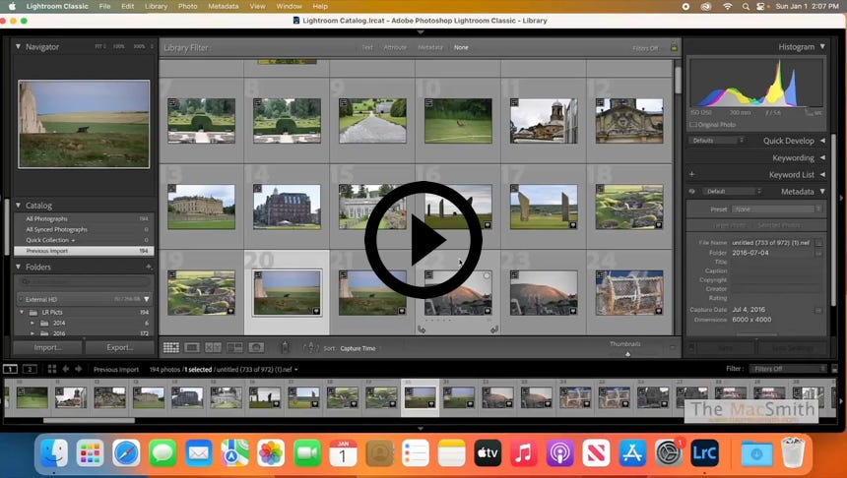Image resolution: width=847 pixels, height=478 pixels.
Task: Toggle the filmstrip filter switch
Action: click(834, 369)
